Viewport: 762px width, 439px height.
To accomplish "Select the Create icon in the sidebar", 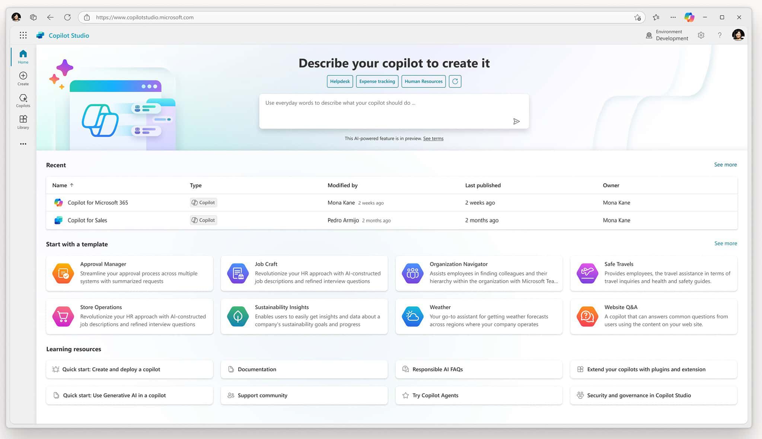I will 23,78.
